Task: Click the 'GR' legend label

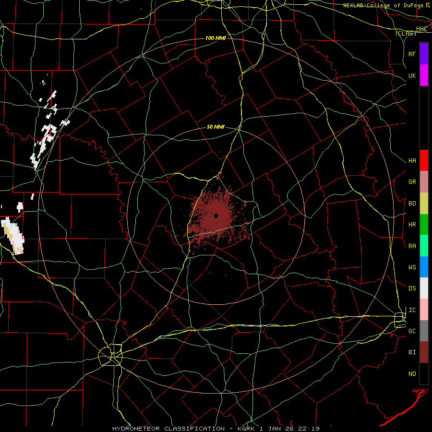Action: pyautogui.click(x=412, y=181)
